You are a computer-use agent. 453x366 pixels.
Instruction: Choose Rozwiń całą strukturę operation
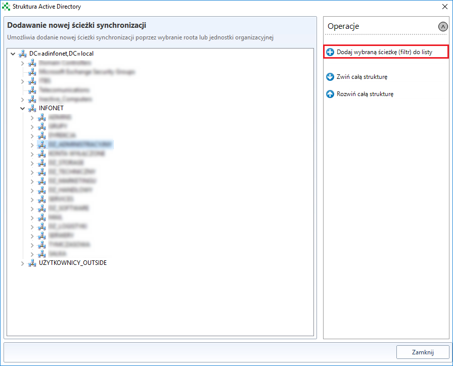(x=365, y=94)
